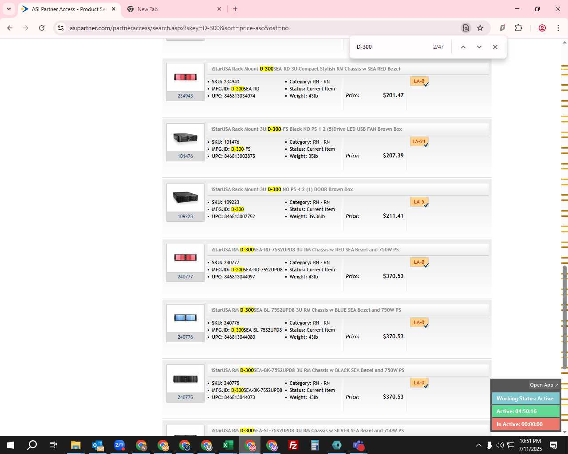Reload the ASI Partner page
Screen dimensions: 568x454
pos(42,28)
